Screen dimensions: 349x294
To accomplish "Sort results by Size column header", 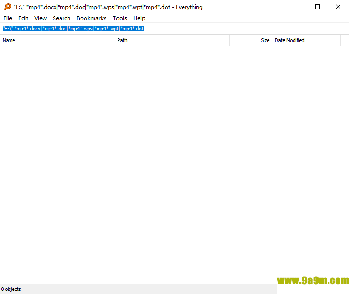I will click(x=251, y=40).
